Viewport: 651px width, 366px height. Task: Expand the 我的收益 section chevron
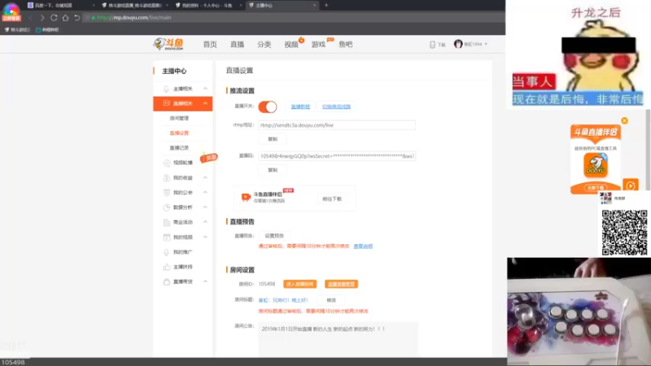(x=205, y=177)
